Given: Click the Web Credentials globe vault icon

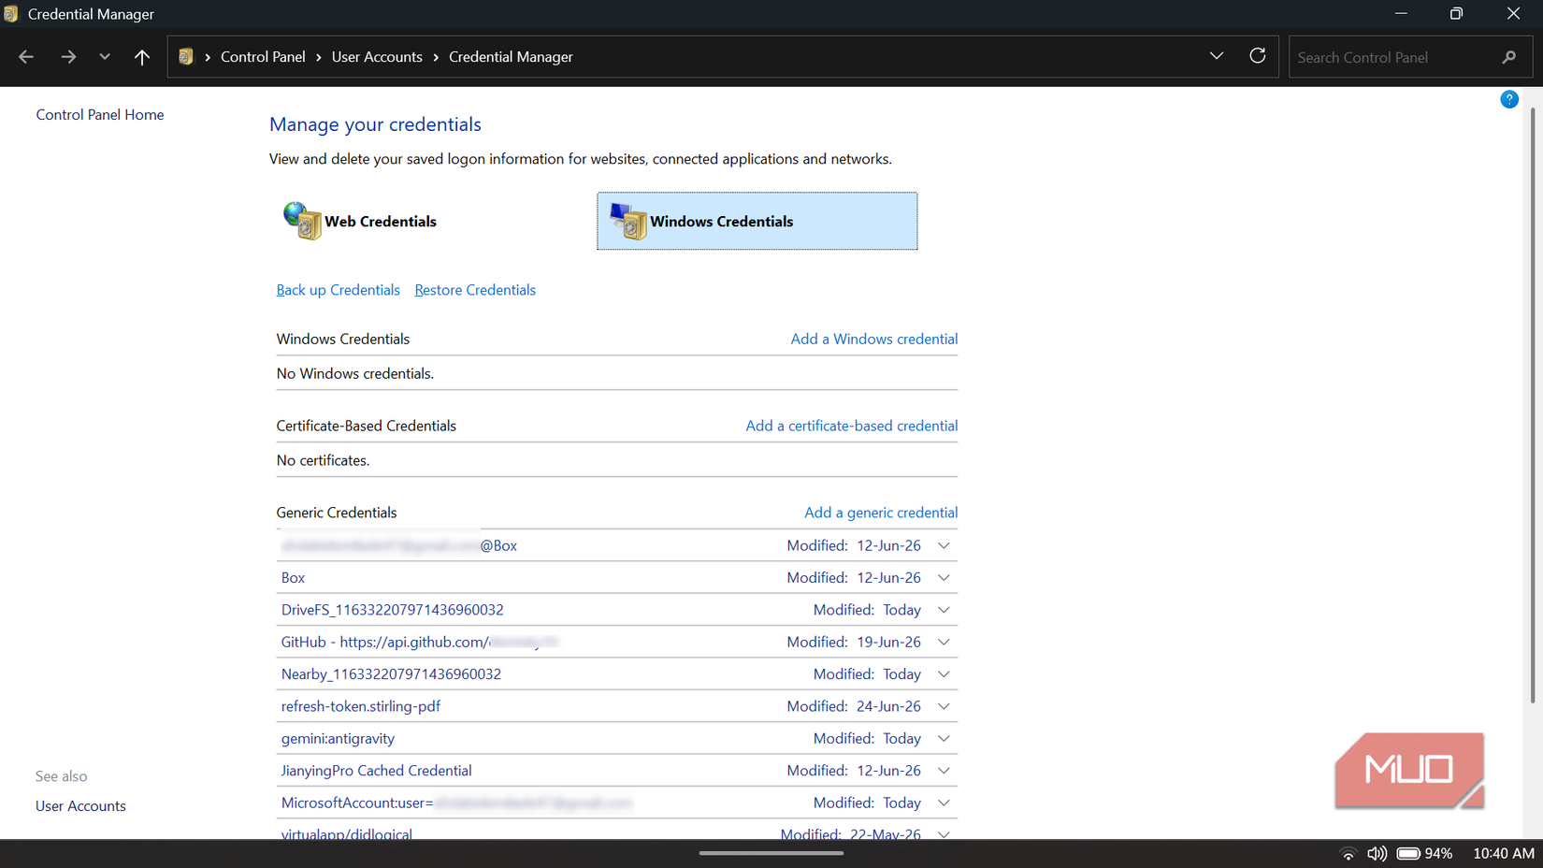Looking at the screenshot, I should pos(302,221).
